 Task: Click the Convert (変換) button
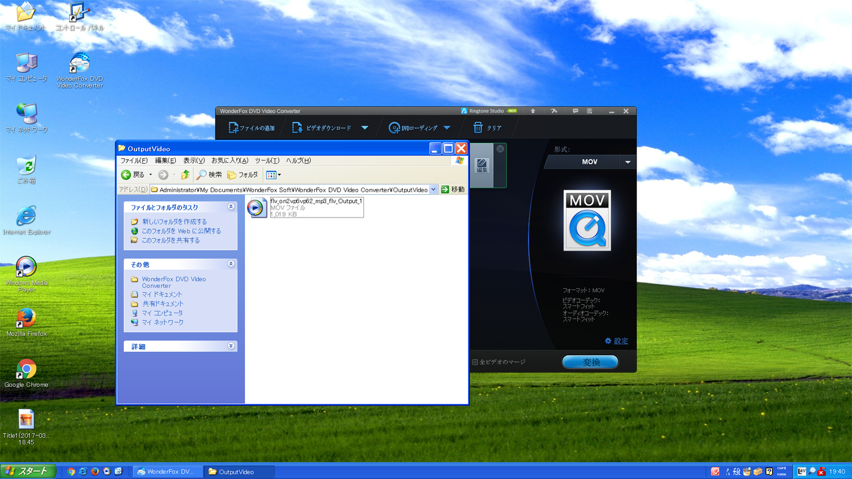tap(590, 362)
